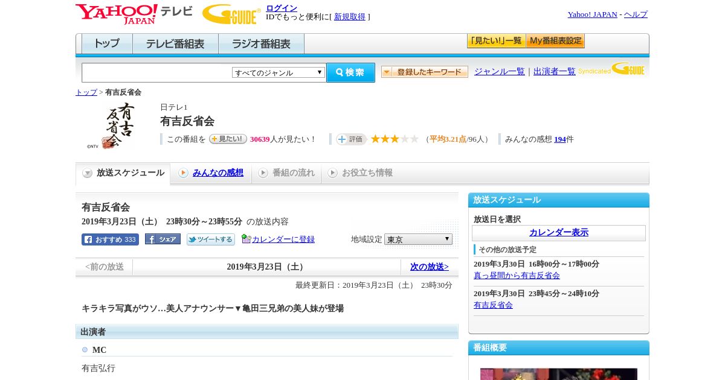Open the カレンダーに登録 link
This screenshot has width=725, height=380.
point(283,239)
